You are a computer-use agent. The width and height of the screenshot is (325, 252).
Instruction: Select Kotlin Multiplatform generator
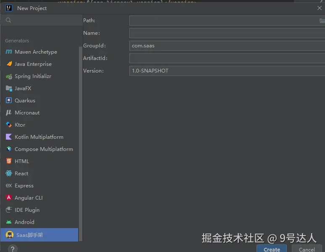point(39,137)
